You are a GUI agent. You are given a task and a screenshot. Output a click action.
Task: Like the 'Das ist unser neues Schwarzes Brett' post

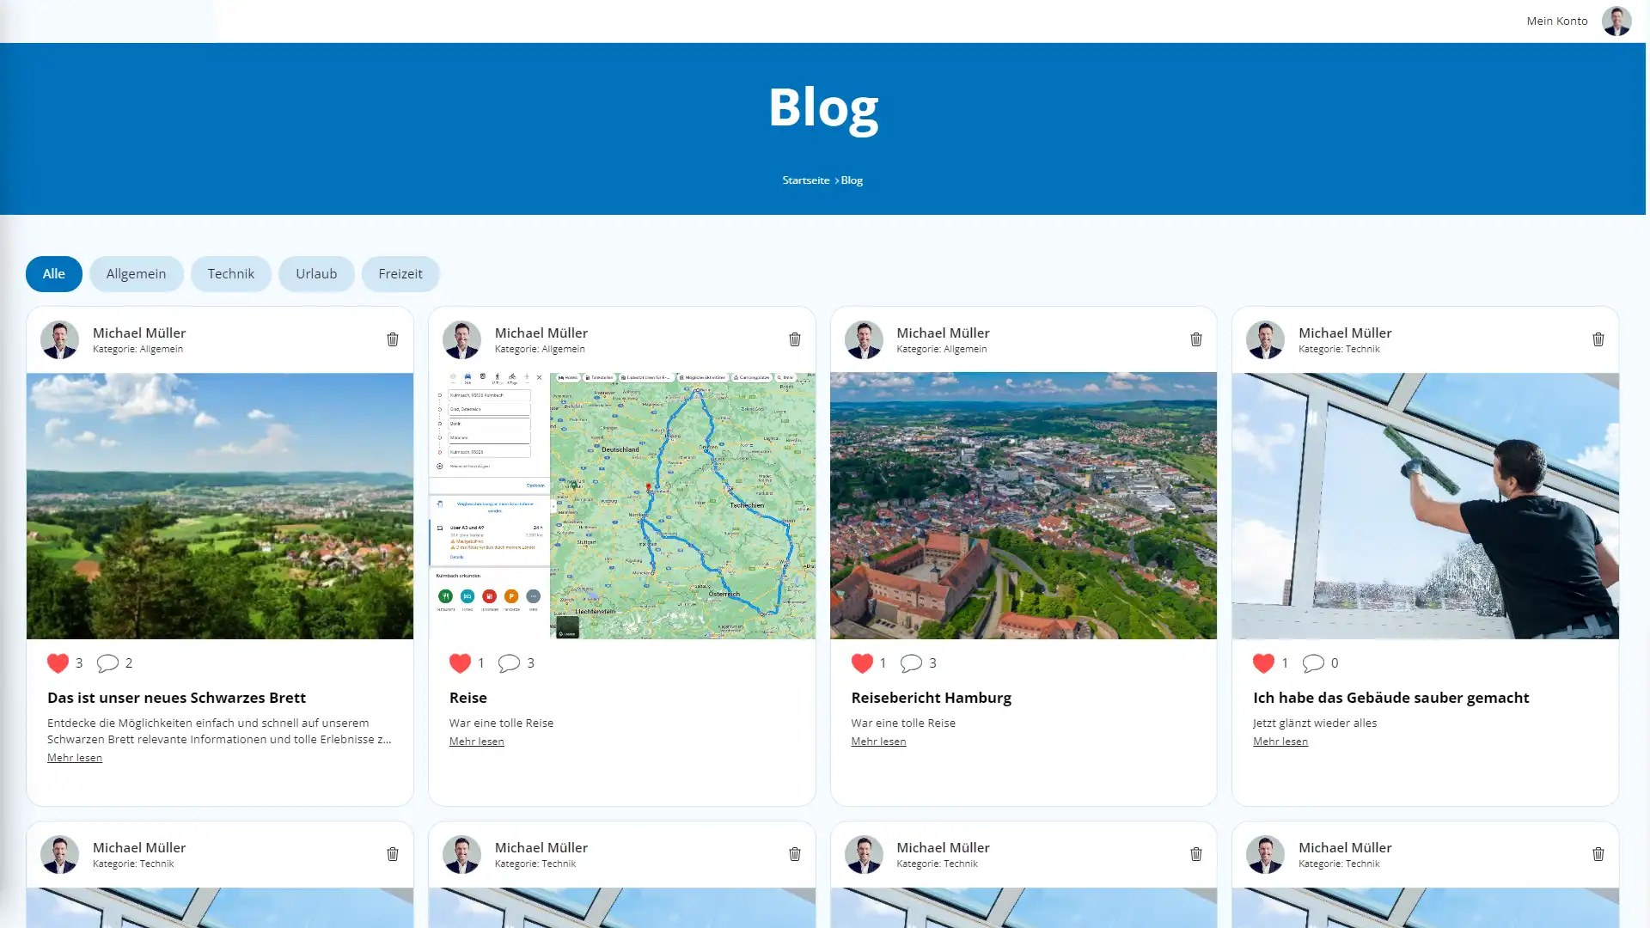click(58, 663)
